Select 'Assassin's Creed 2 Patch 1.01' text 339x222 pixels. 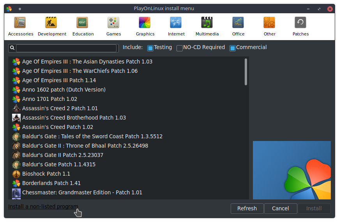(x=60, y=108)
